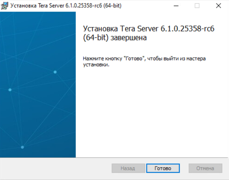
Task: Close the Tera Server setup window
Action: coord(219,6)
